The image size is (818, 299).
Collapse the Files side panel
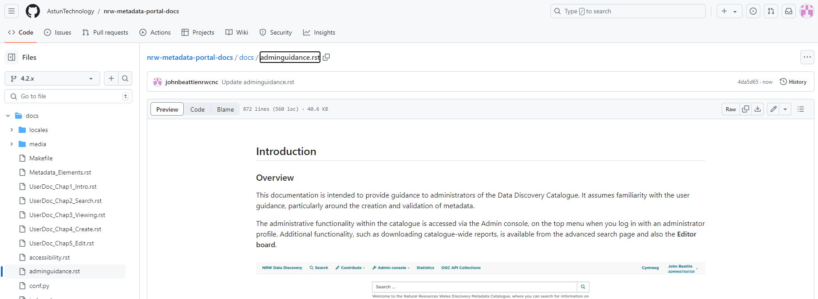pos(12,57)
